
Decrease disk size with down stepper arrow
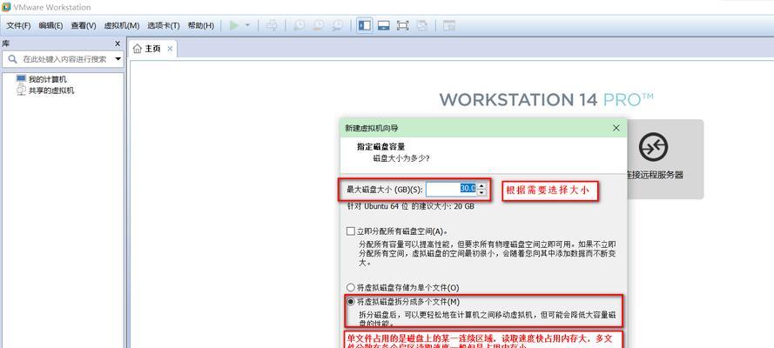(x=481, y=192)
